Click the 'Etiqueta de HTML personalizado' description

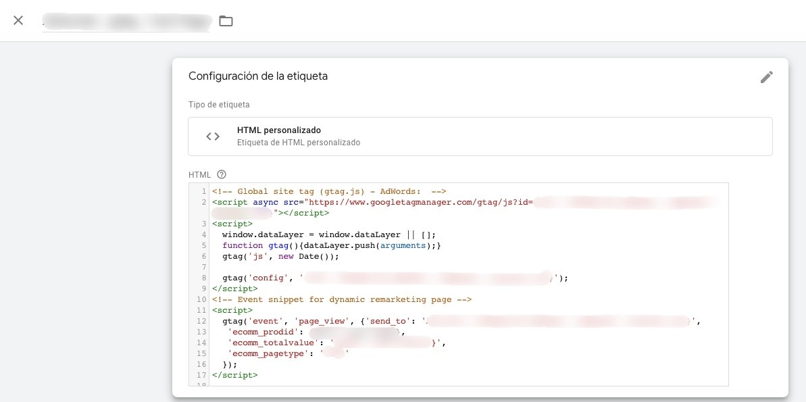pyautogui.click(x=299, y=143)
